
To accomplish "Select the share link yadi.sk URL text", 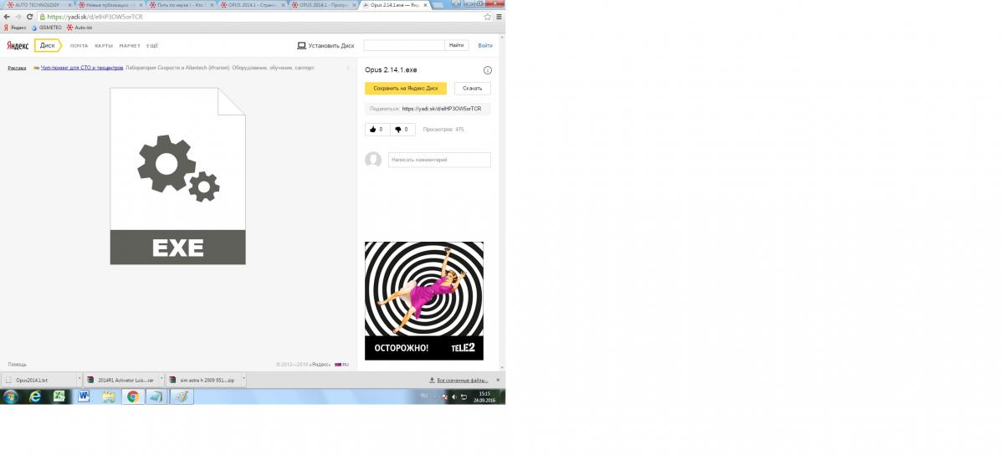I will 442,109.
